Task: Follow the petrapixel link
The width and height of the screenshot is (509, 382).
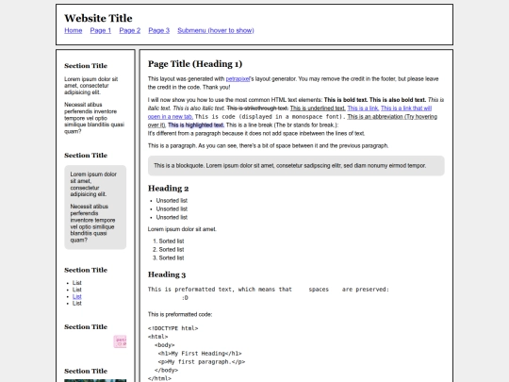Action: tap(238, 79)
